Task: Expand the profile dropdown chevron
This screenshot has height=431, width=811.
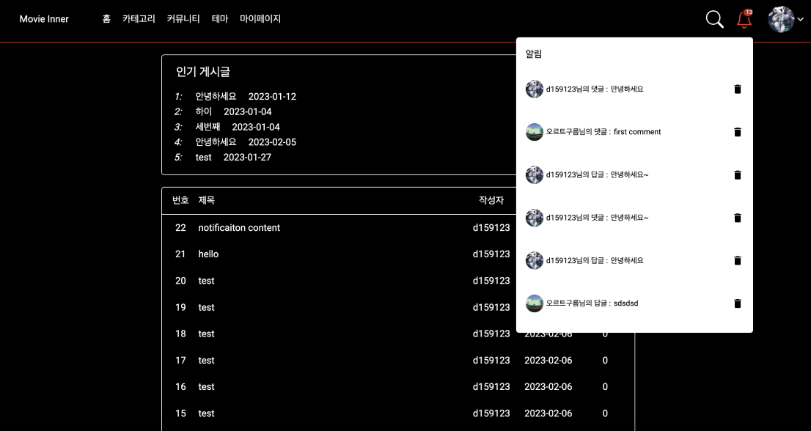Action: (800, 20)
